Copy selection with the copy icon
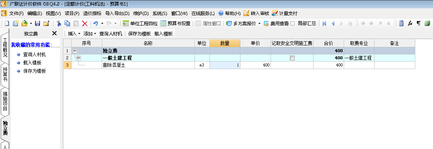The width and height of the screenshot is (433, 149). click(x=67, y=23)
